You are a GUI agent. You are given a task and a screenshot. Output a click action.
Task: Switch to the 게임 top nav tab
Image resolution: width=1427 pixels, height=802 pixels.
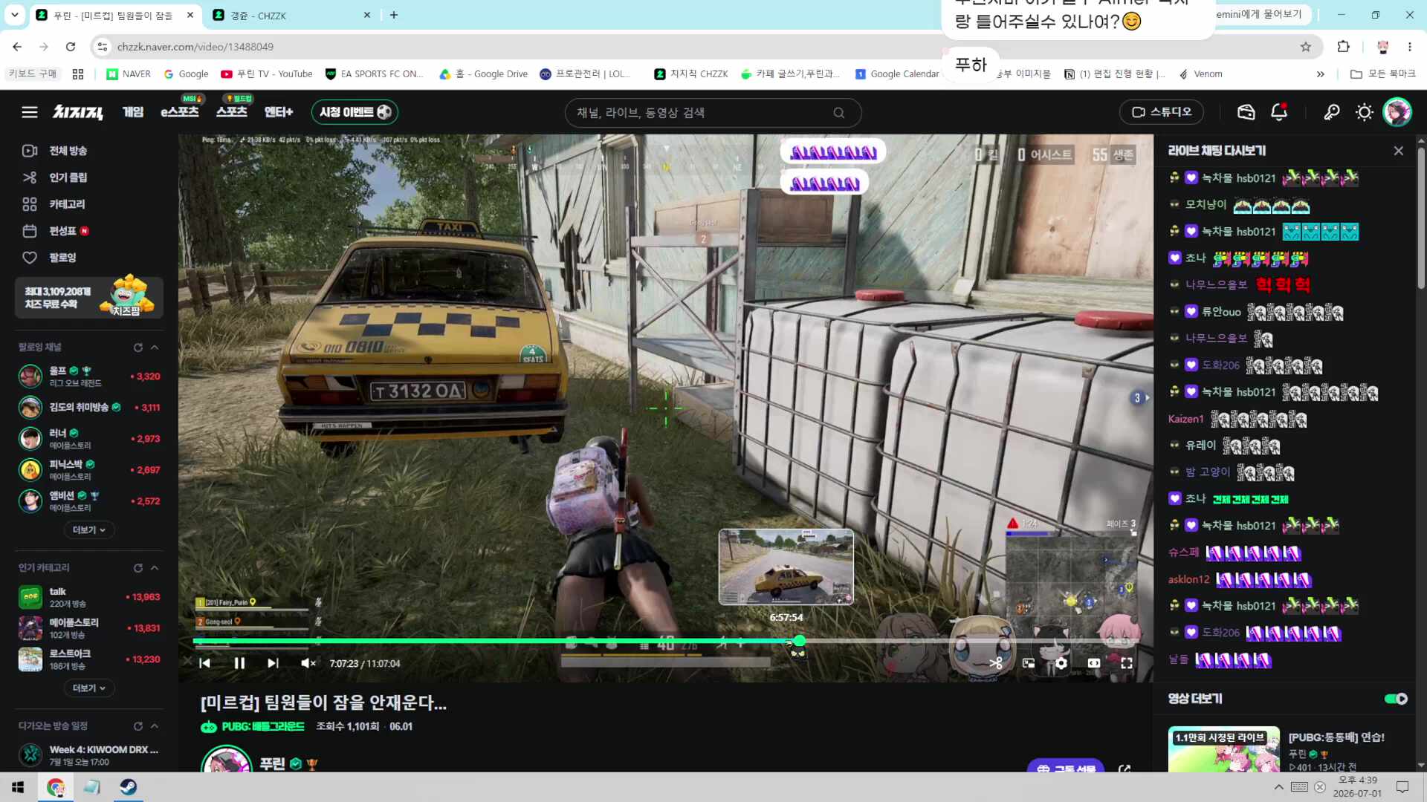click(x=133, y=112)
